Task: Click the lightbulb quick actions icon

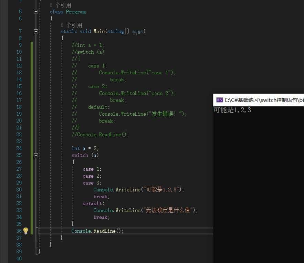Action: coord(25,231)
